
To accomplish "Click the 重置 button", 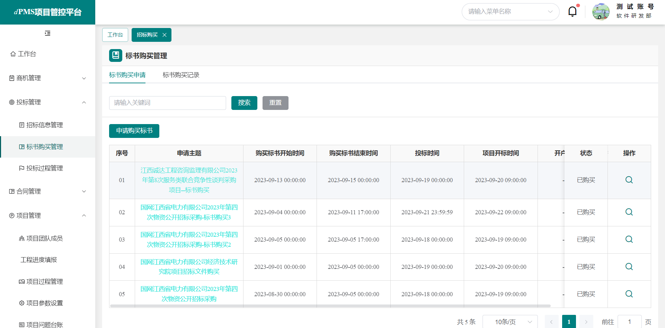I will (x=275, y=103).
